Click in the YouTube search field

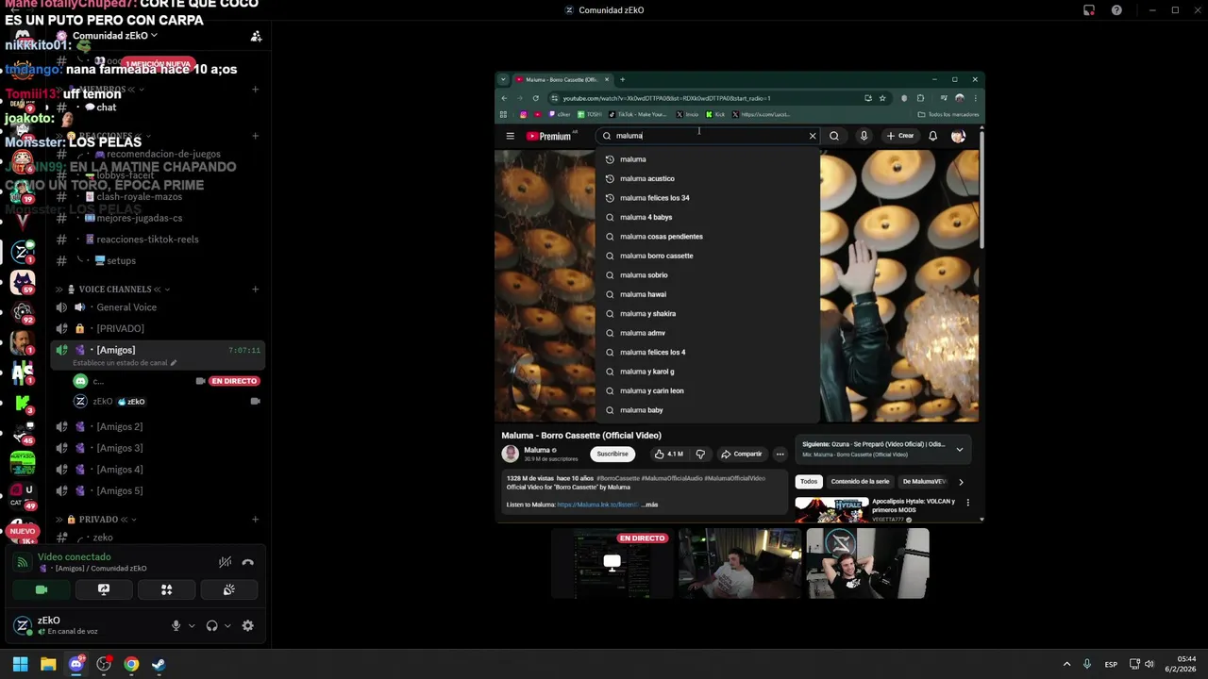pyautogui.click(x=708, y=136)
